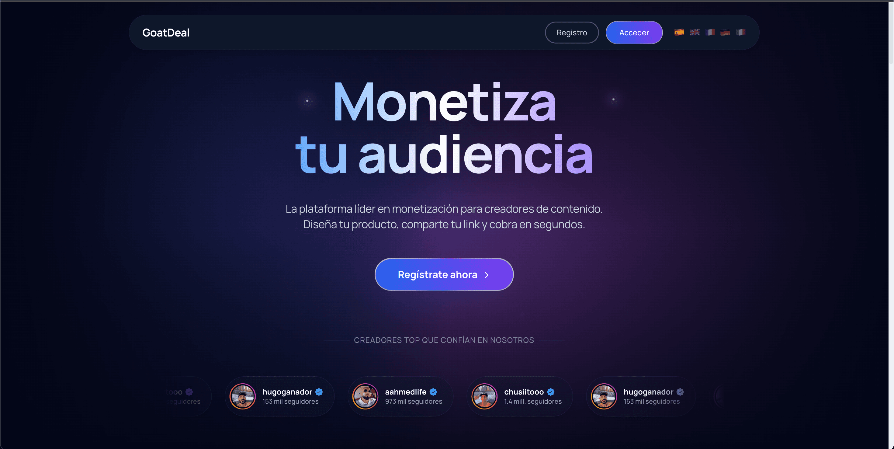Screen dimensions: 894x449
Task: Click the aahmedlife creator name
Action: coord(405,392)
